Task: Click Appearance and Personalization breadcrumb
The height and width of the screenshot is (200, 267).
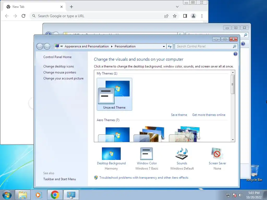Action: pyautogui.click(x=87, y=46)
